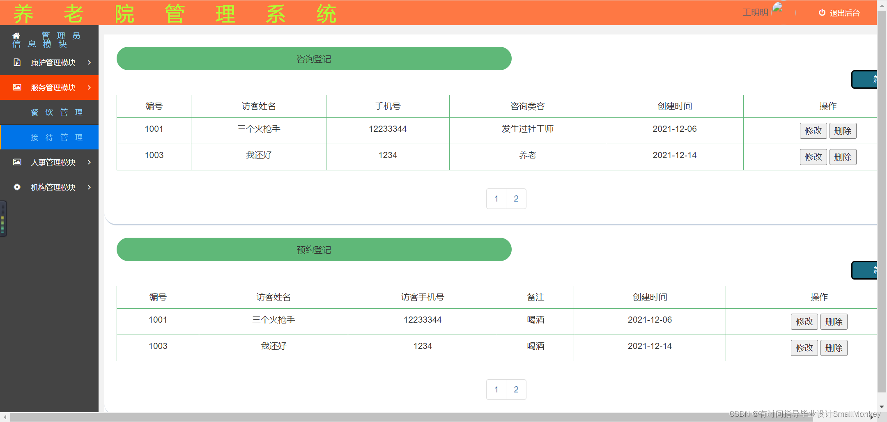Click the power icon beside 退出后台
Image resolution: width=887 pixels, height=422 pixels.
[x=822, y=13]
